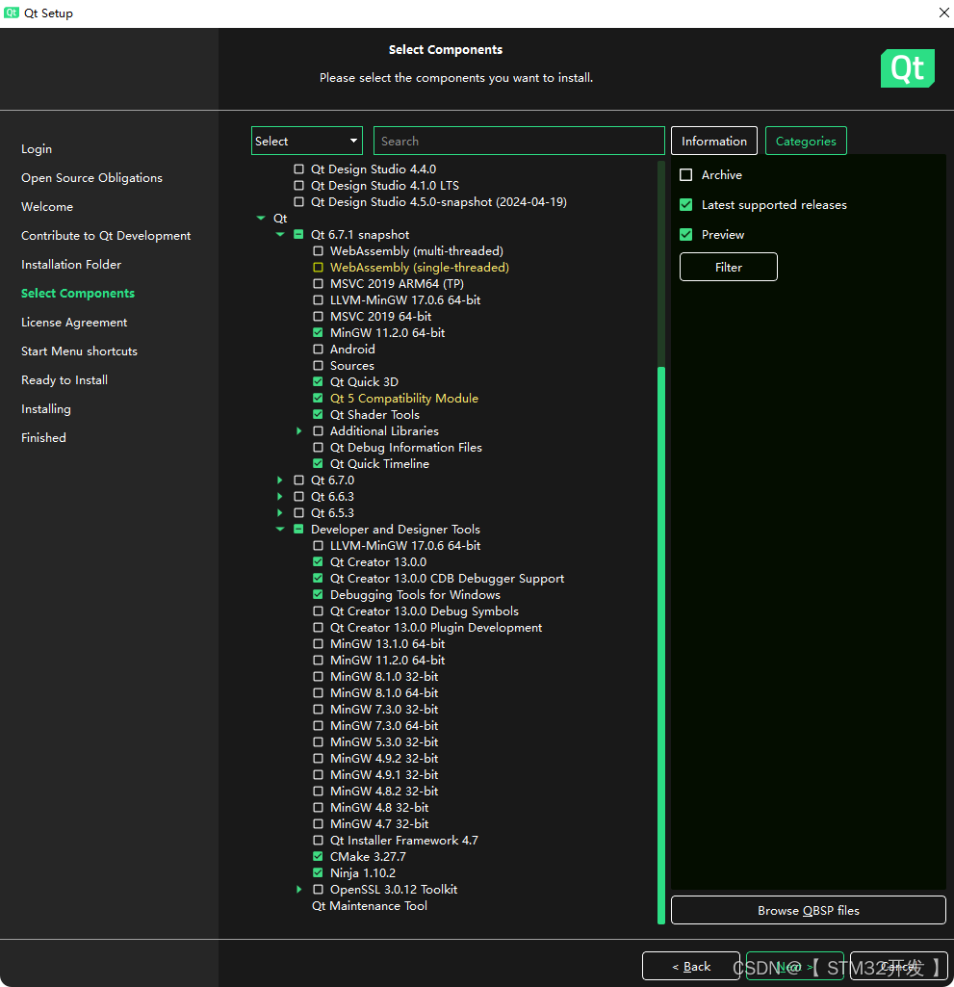954x987 pixels.
Task: Select the "Qt Creator 13.0.0" row text
Action: (x=378, y=562)
